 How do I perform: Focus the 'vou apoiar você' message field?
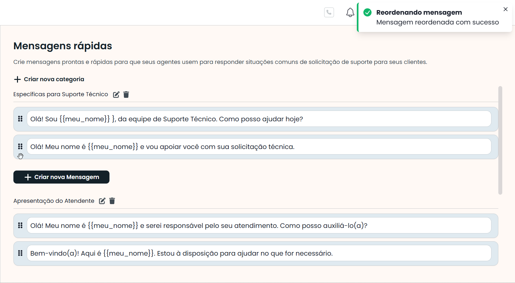(x=259, y=147)
